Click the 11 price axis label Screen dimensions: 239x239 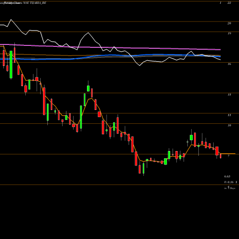pyautogui.click(x=229, y=115)
